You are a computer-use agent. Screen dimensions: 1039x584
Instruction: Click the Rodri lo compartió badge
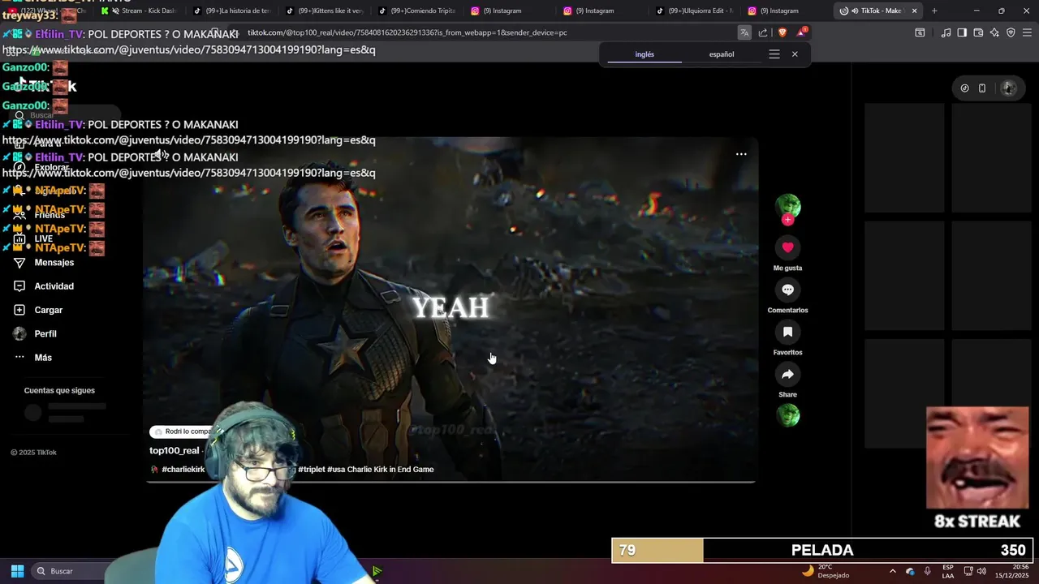pos(185,432)
